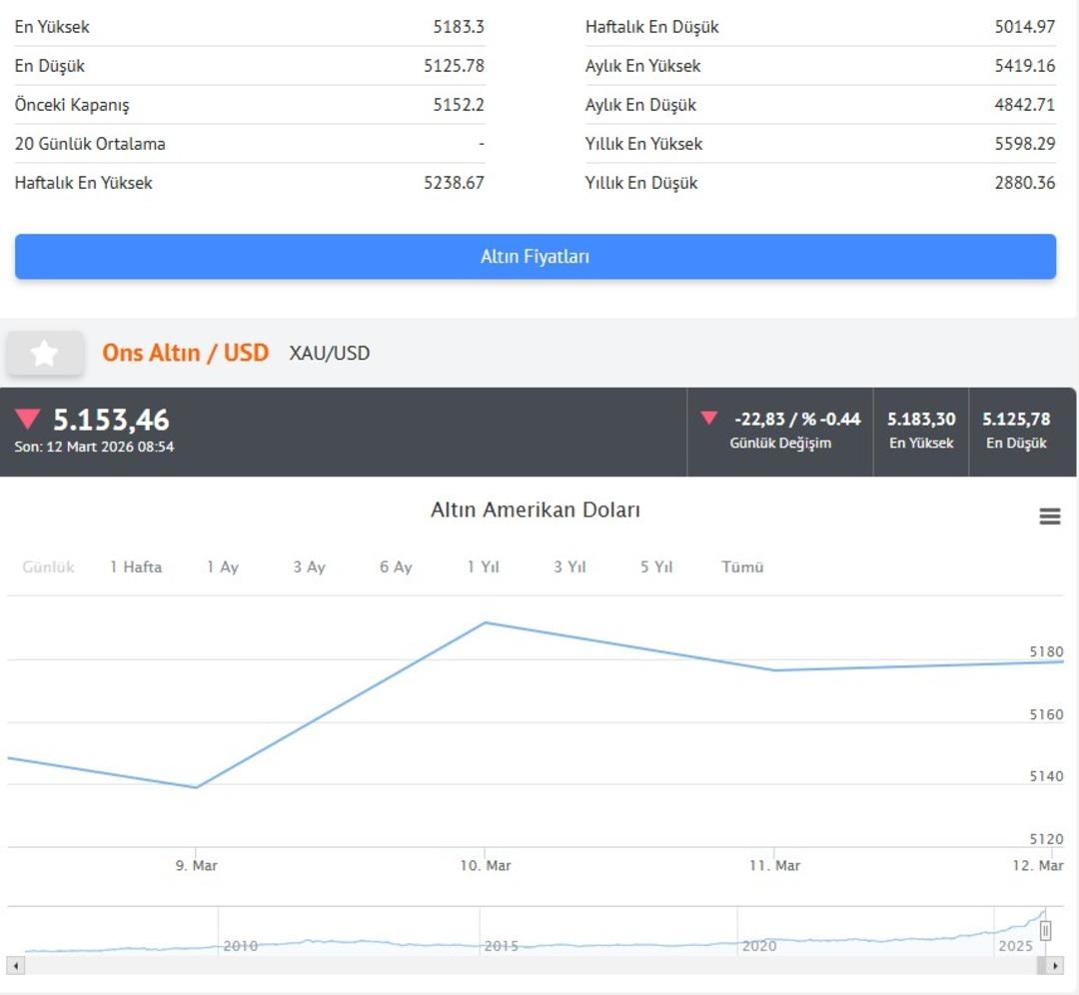This screenshot has height=995, width=1079.
Task: Click the Ons Altın / USD title
Action: [x=185, y=353]
